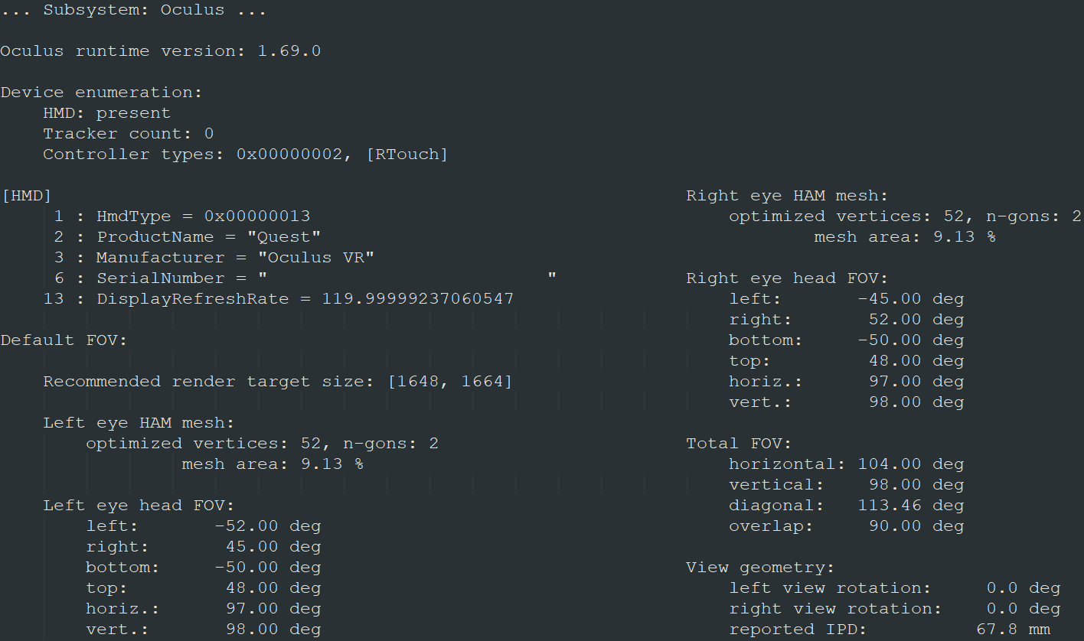Click the Left eye HAM mesh heading

[x=139, y=423]
